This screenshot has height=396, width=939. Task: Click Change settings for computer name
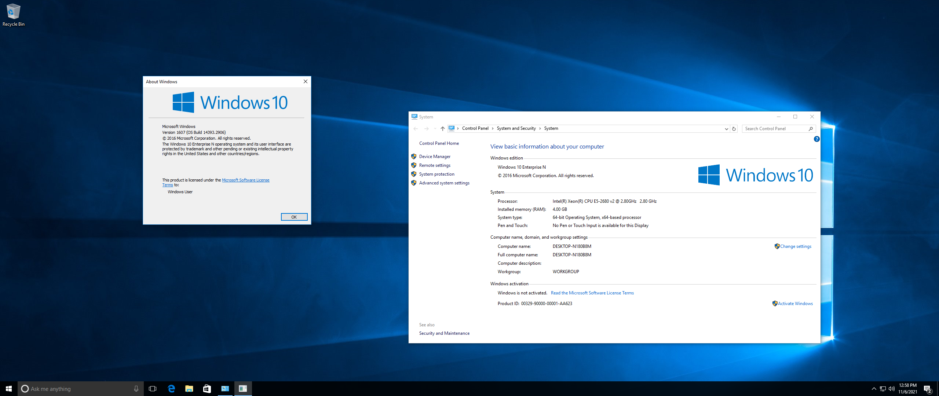[796, 246]
